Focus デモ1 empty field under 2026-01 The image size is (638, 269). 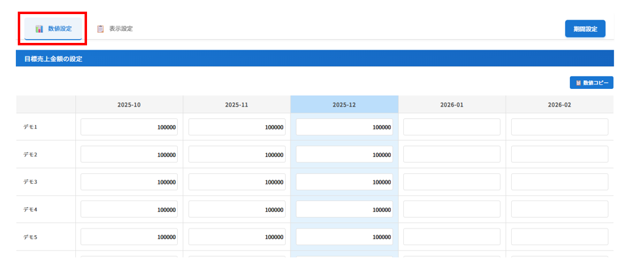(452, 127)
